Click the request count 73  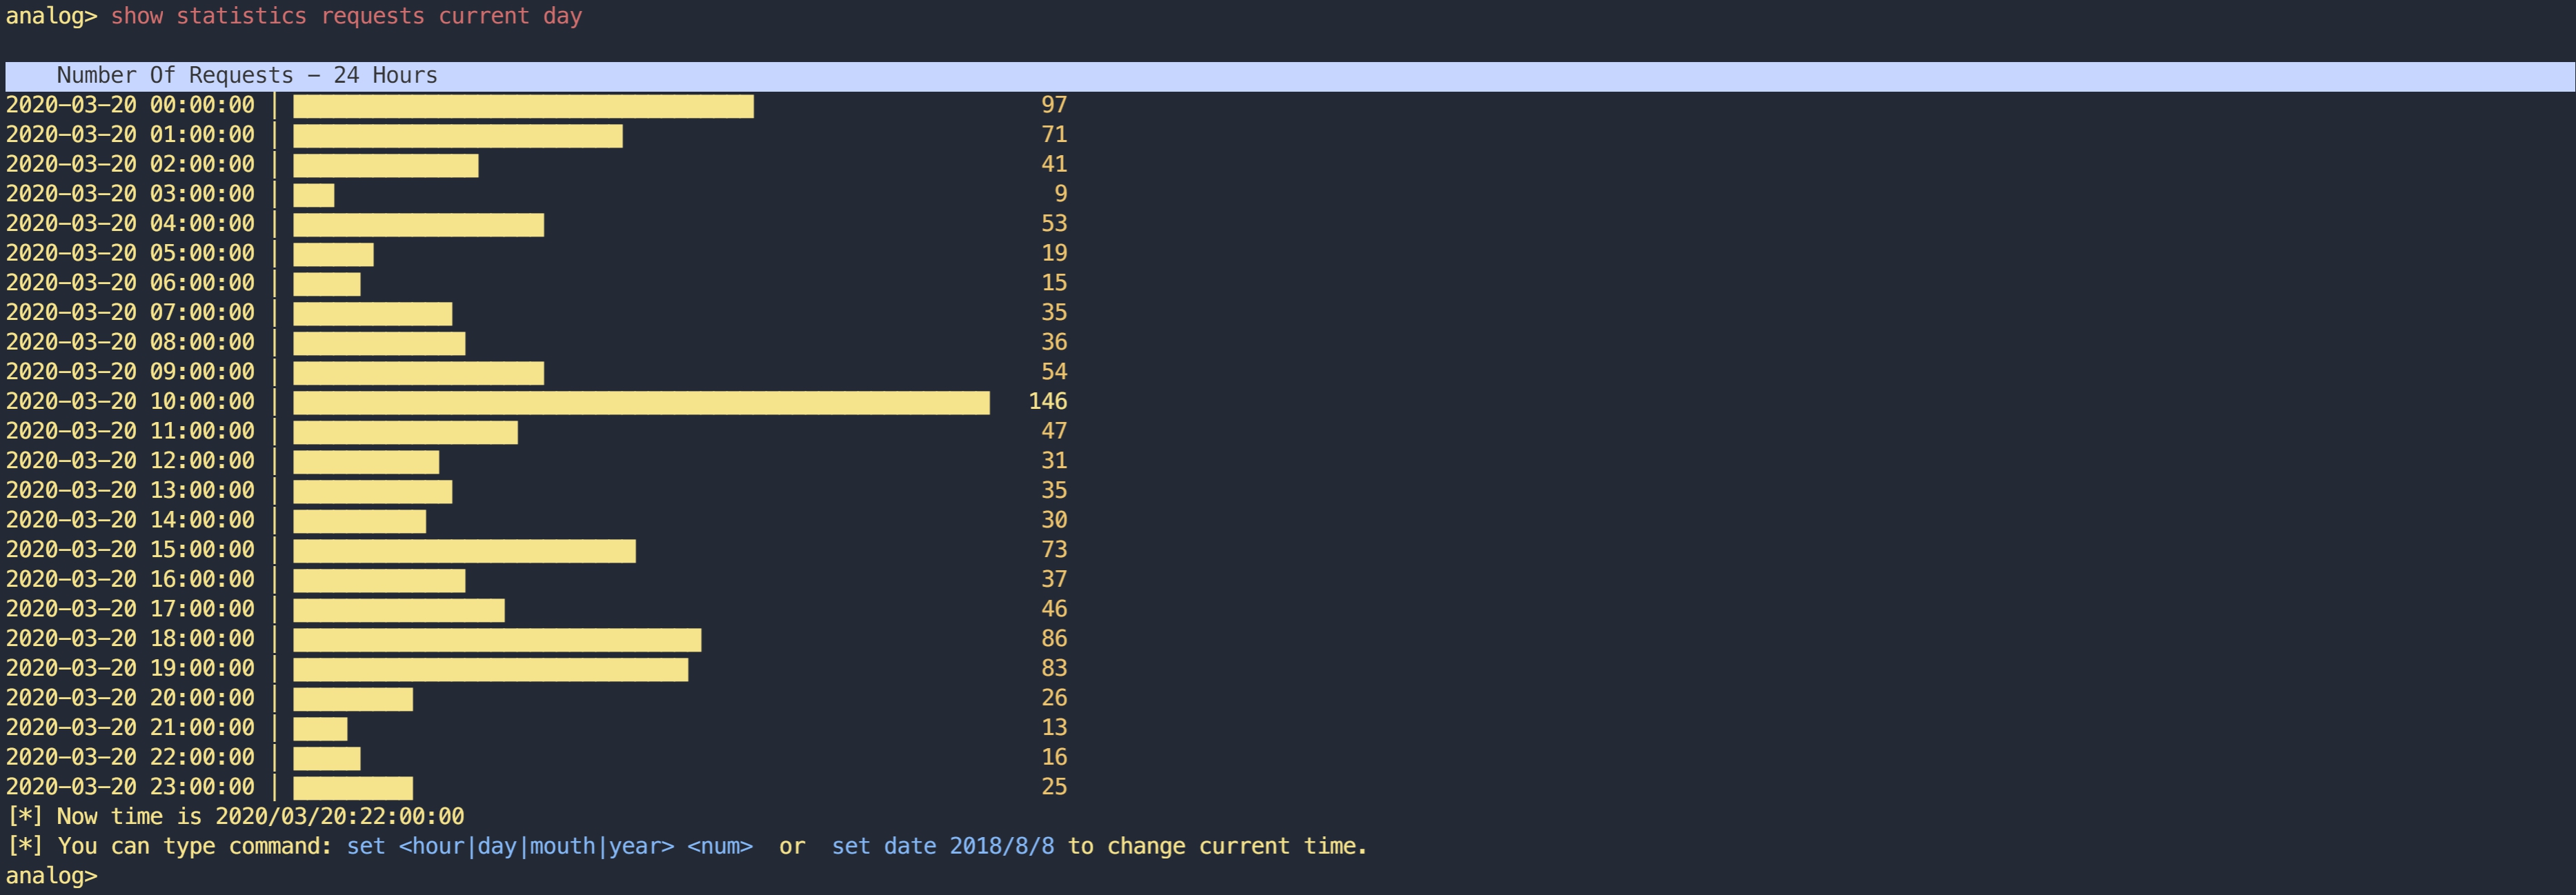coord(1053,550)
